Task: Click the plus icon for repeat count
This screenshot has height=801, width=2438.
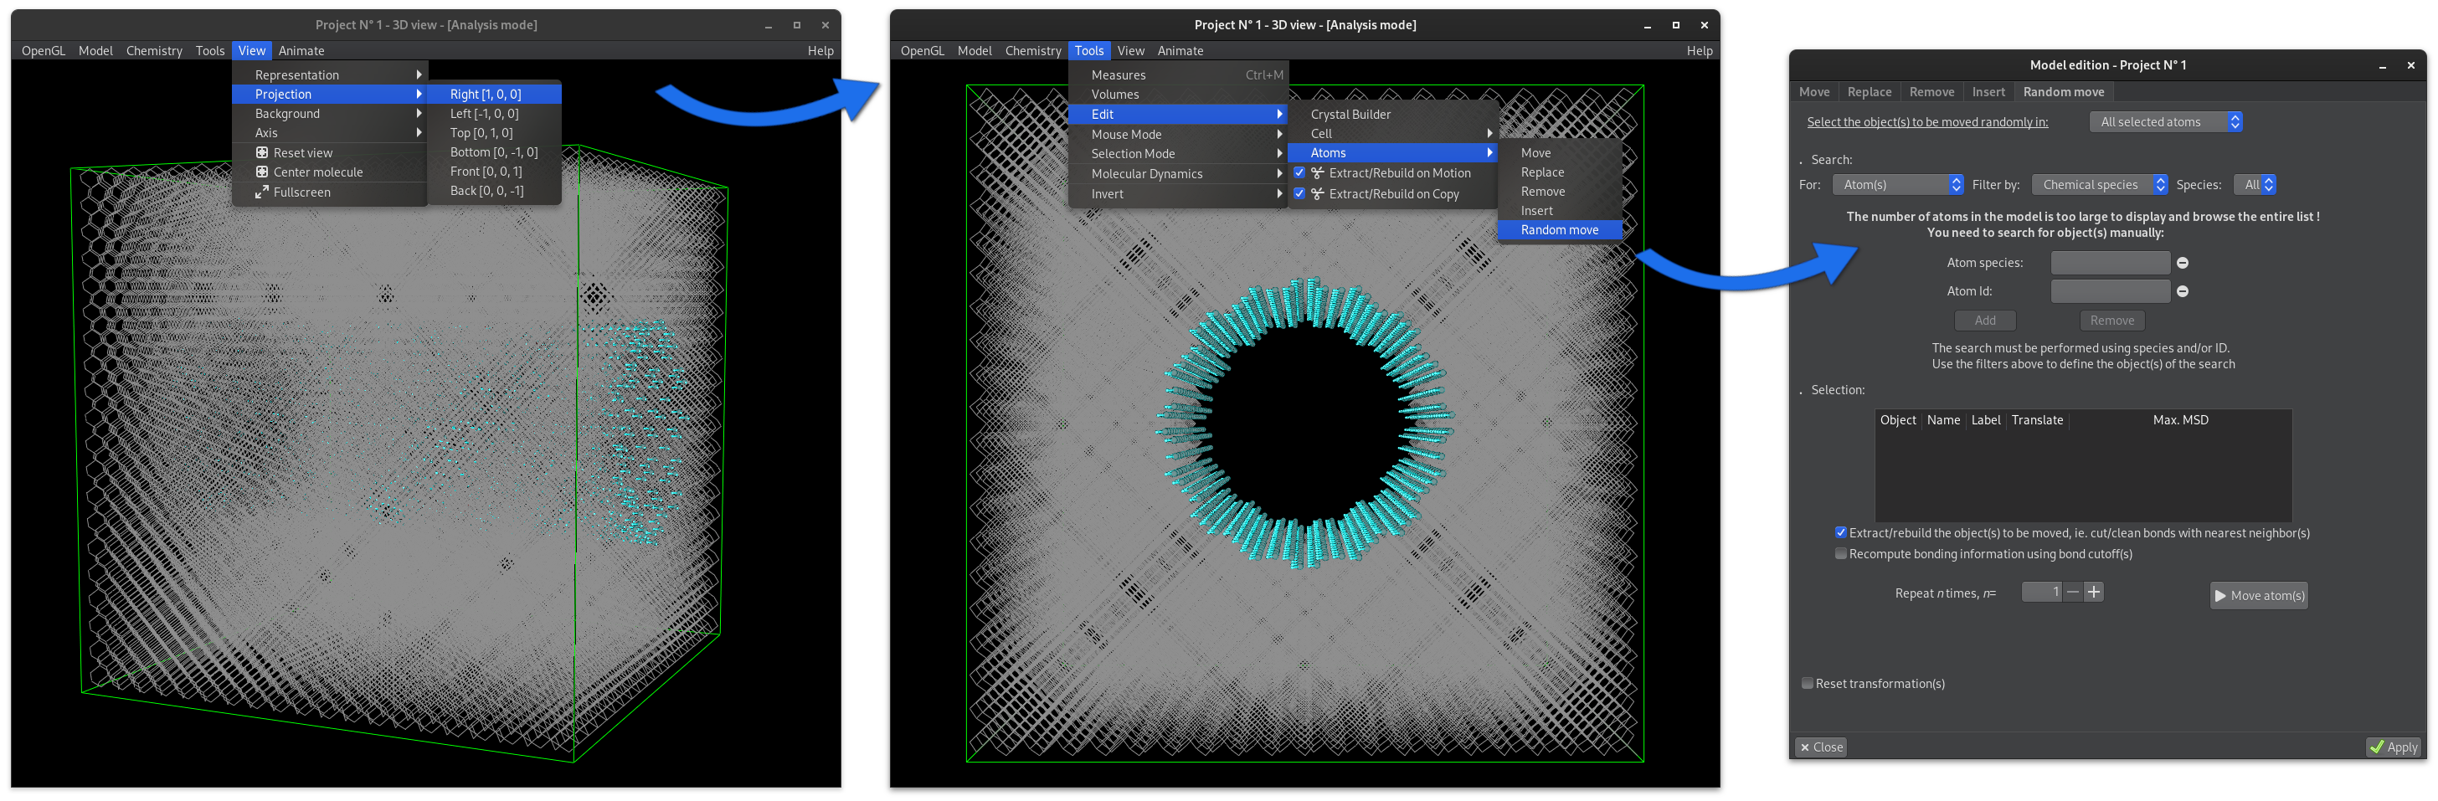Action: [2094, 592]
